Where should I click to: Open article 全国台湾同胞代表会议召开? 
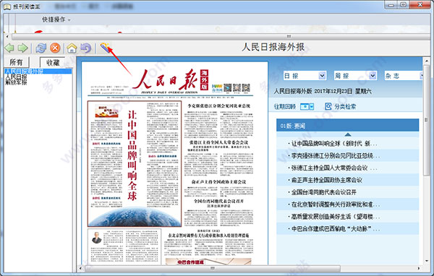[324, 192]
